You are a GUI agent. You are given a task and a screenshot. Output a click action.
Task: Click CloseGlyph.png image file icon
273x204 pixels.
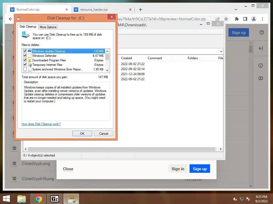click(14, 163)
